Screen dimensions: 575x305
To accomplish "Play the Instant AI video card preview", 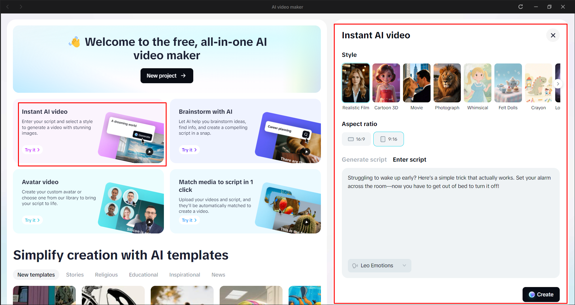I will tap(150, 152).
